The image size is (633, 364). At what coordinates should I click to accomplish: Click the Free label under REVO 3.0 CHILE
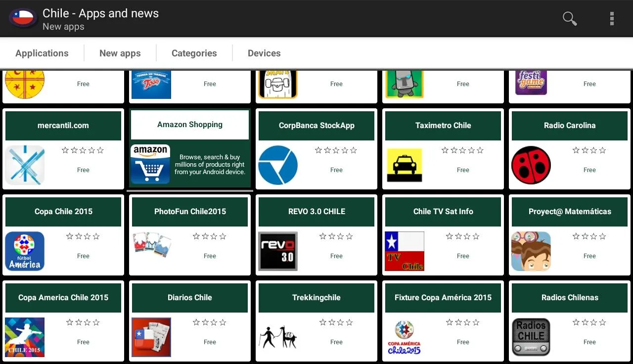(x=336, y=256)
